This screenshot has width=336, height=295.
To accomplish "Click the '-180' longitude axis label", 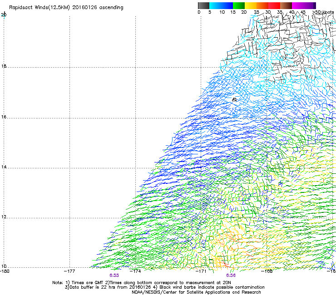I will (x=5, y=271).
